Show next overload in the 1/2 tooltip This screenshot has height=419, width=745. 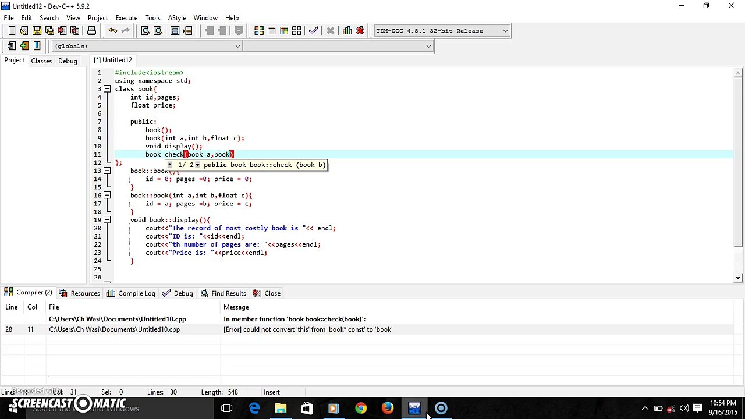pyautogui.click(x=198, y=165)
